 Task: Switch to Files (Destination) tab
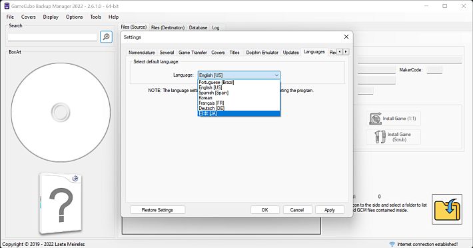[x=168, y=27]
